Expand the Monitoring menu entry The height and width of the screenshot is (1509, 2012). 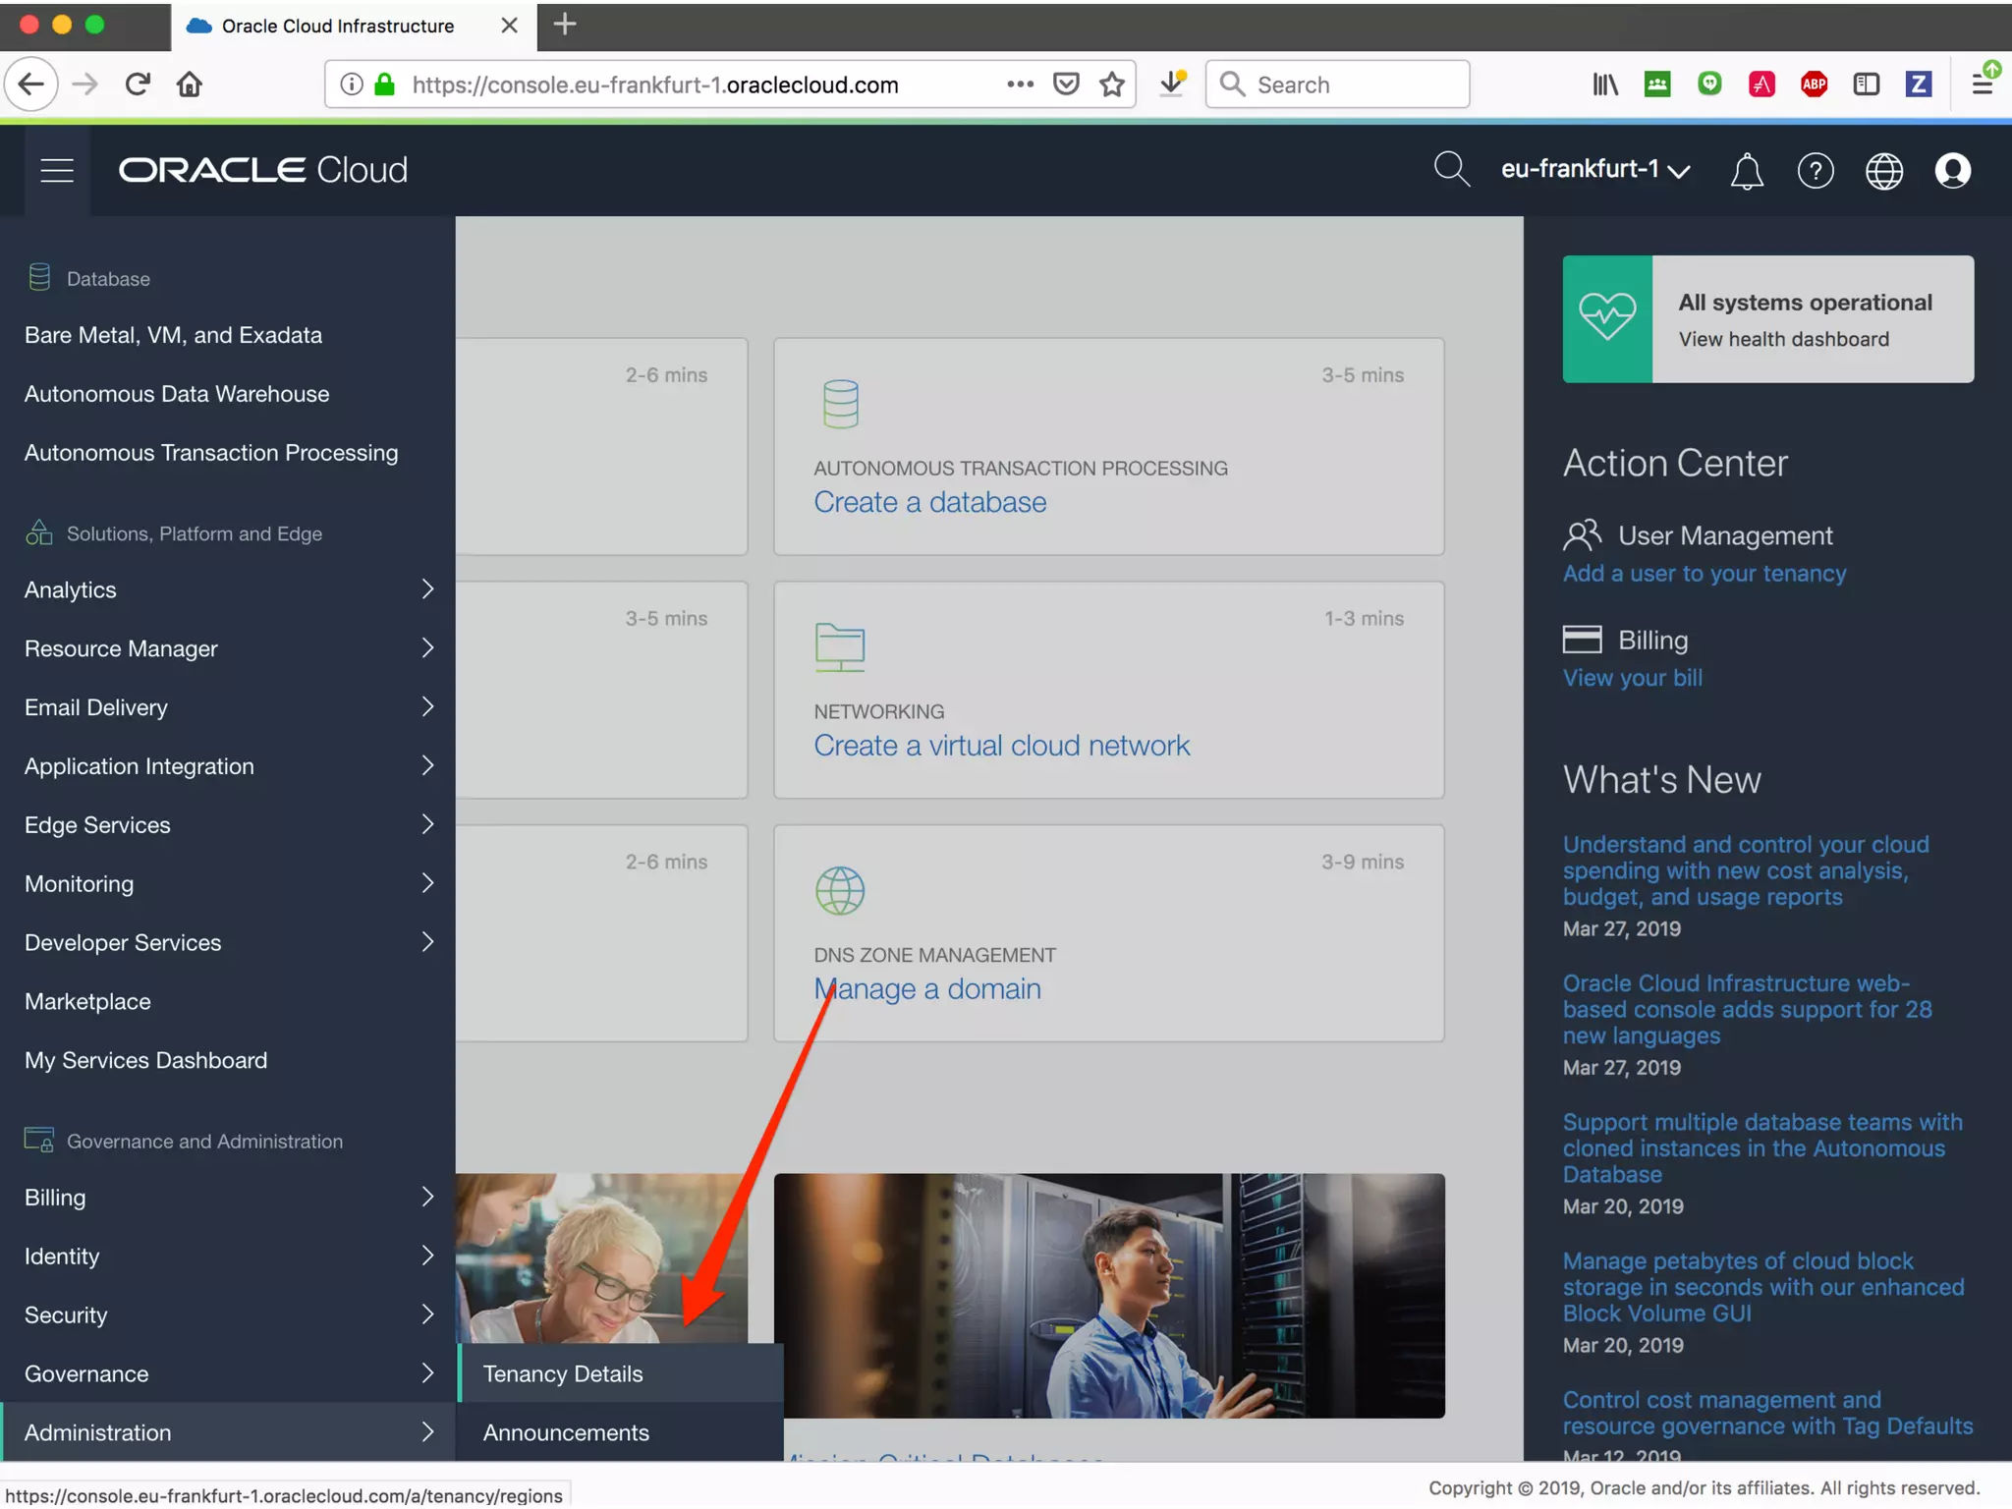point(228,883)
